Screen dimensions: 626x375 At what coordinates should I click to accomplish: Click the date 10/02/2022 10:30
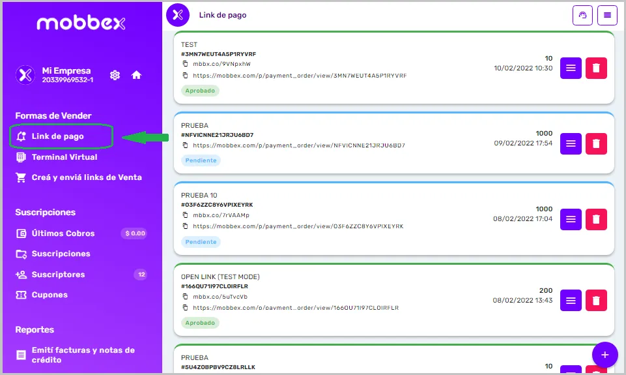[523, 68]
